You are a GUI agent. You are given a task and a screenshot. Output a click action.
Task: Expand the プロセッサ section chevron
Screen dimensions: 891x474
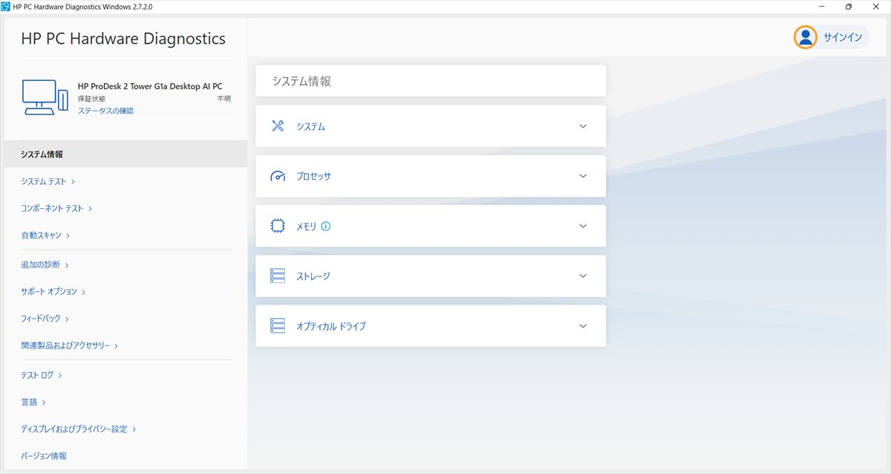(x=583, y=176)
